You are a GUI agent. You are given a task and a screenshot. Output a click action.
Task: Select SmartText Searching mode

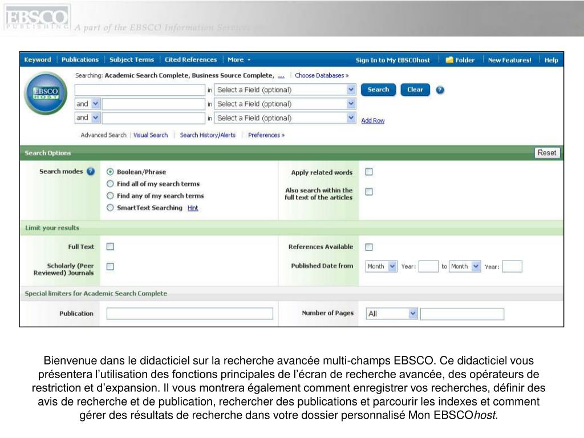point(110,208)
